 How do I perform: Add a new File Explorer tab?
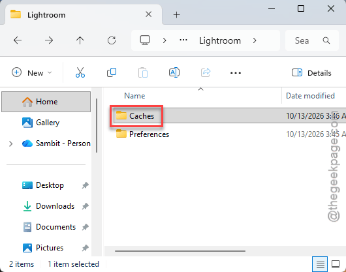(x=176, y=15)
